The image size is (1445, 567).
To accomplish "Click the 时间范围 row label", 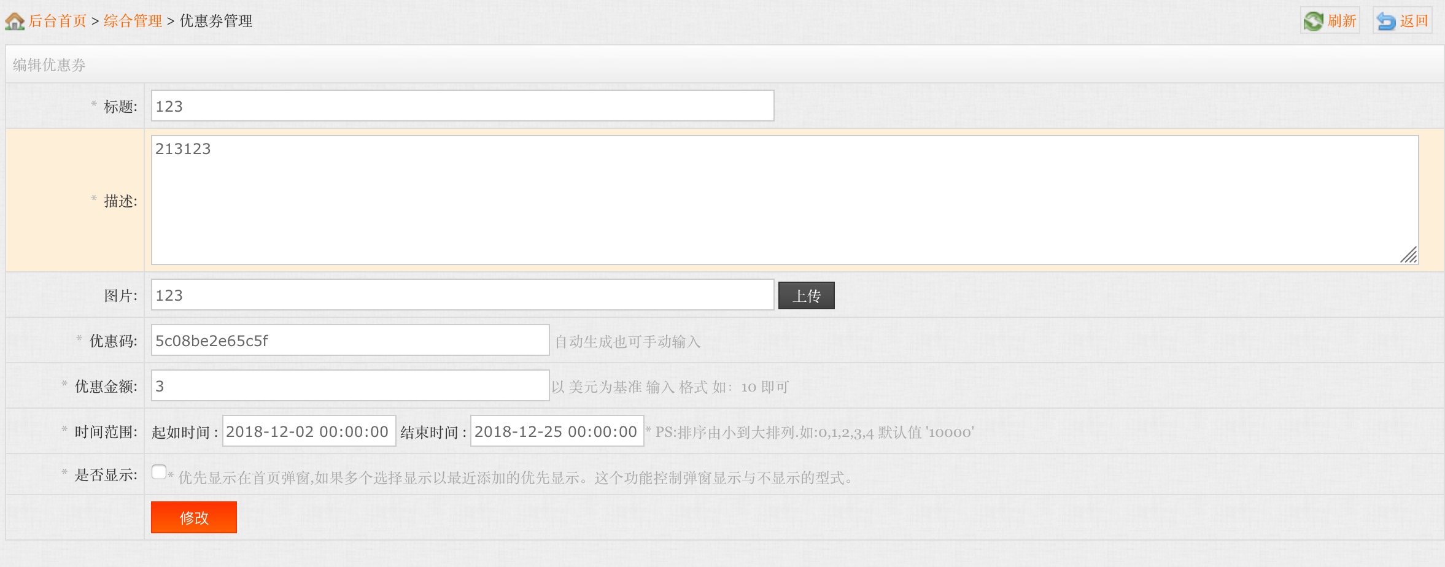I will pyautogui.click(x=106, y=432).
